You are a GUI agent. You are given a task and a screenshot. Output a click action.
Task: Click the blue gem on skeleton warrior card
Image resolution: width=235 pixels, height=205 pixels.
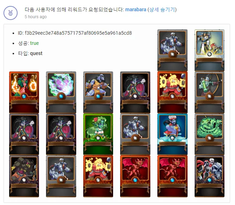coord(209,180)
